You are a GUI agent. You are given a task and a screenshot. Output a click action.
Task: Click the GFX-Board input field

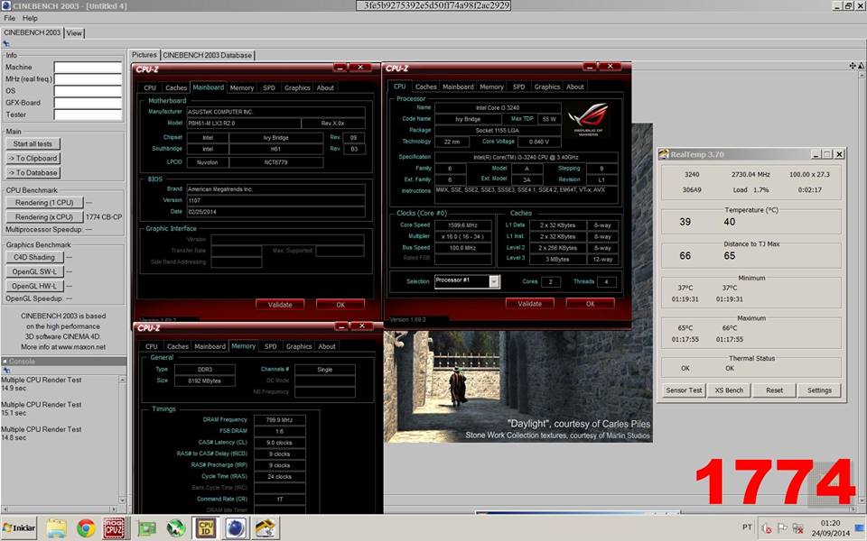click(x=88, y=103)
